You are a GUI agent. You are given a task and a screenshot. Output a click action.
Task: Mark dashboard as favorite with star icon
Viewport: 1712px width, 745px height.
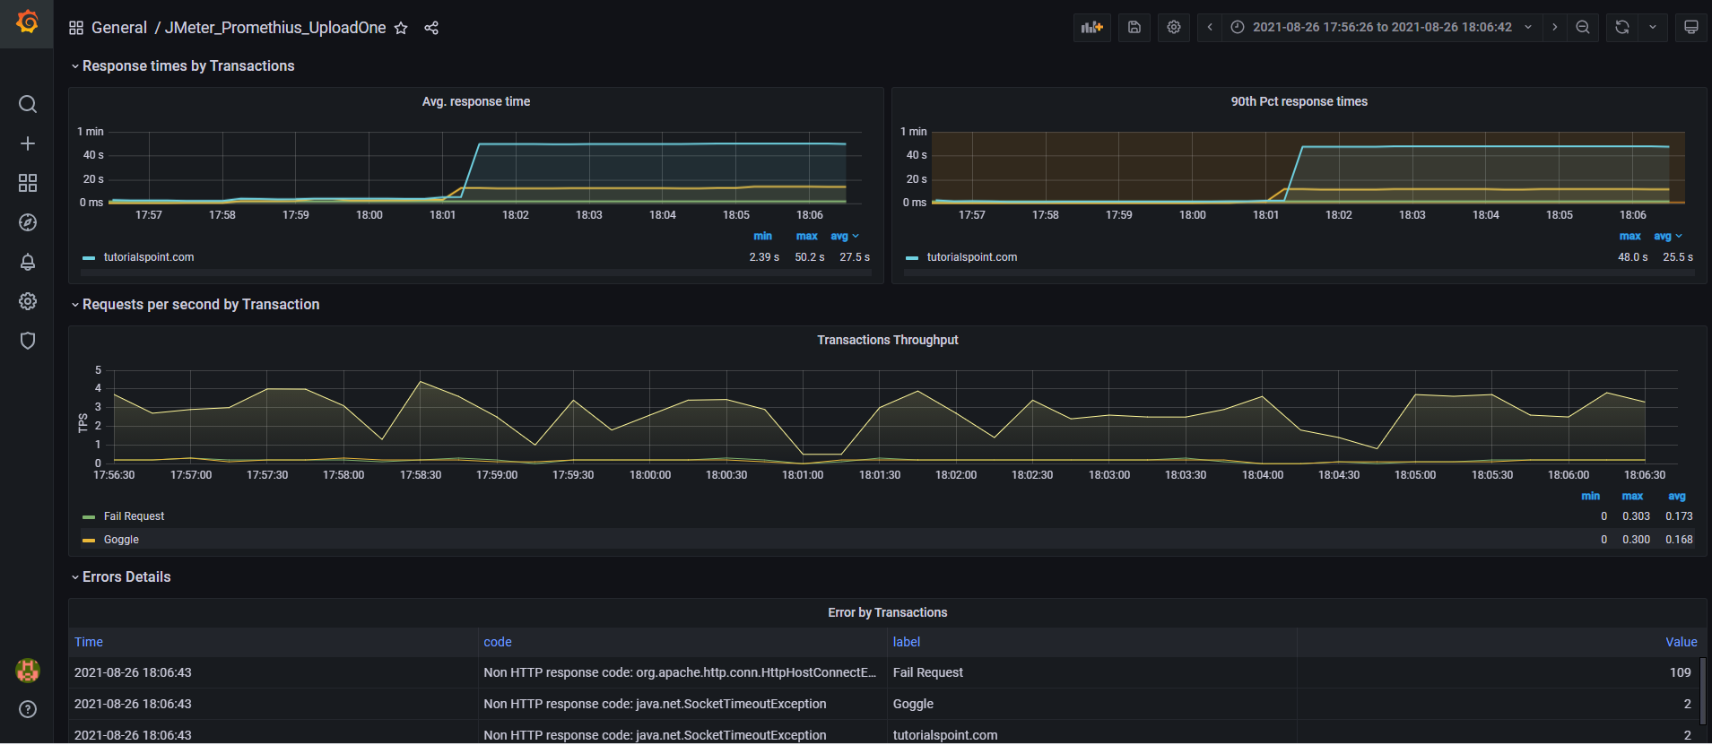click(x=401, y=28)
